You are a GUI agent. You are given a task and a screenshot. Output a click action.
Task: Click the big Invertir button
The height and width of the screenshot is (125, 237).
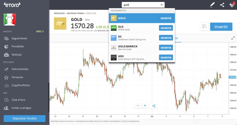click(221, 27)
